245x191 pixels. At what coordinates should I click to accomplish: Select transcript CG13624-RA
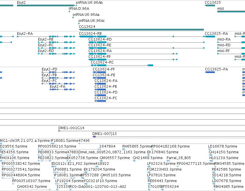pos(133,54)
